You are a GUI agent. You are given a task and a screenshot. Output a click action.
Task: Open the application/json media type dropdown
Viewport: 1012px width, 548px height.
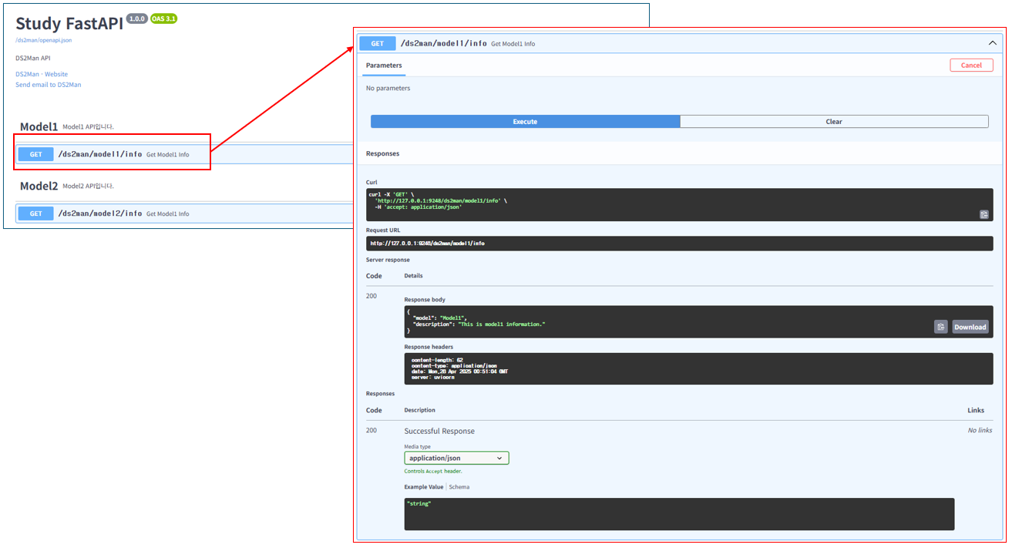coord(456,458)
